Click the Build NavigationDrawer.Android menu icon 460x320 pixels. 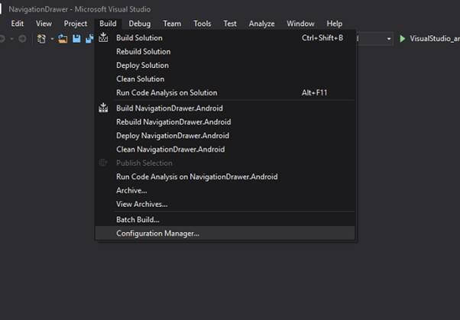pos(103,108)
